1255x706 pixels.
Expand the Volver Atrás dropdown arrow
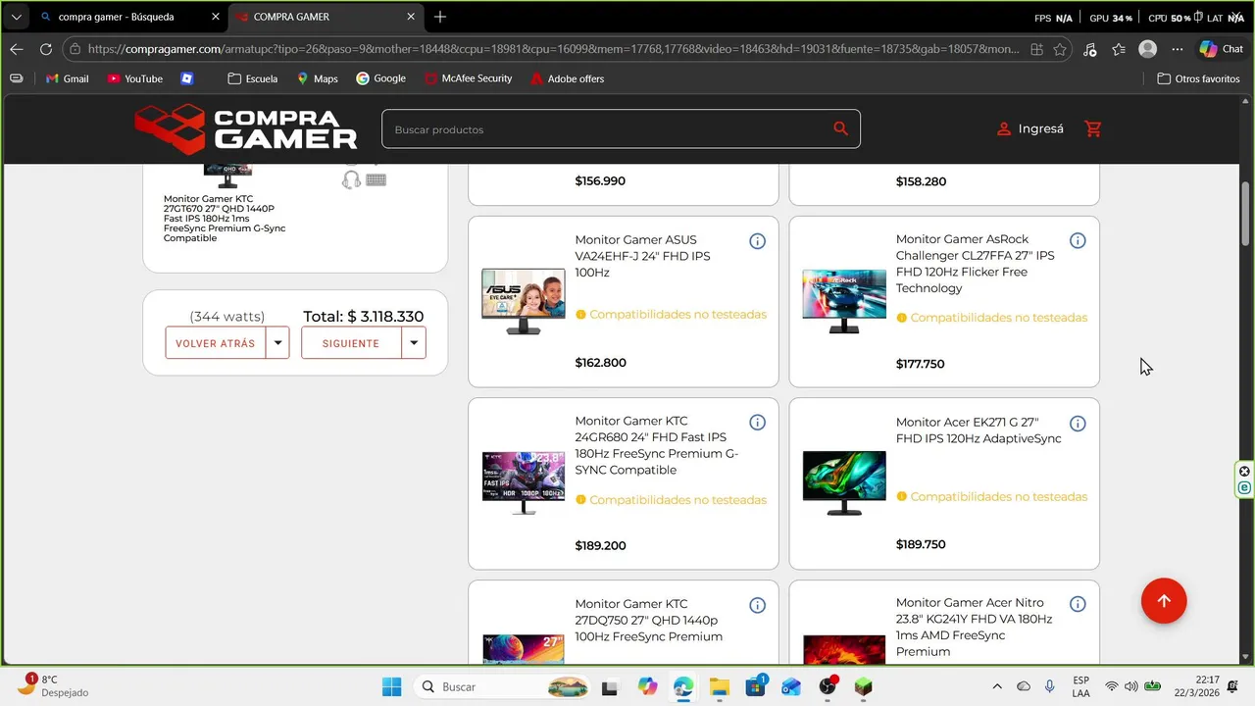click(277, 342)
